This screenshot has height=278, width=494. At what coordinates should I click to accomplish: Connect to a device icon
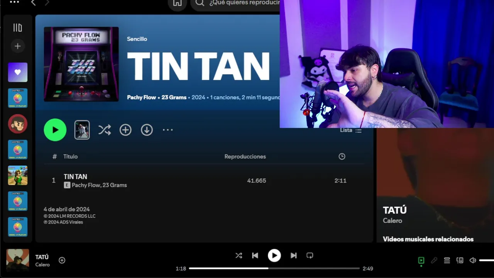click(460, 261)
